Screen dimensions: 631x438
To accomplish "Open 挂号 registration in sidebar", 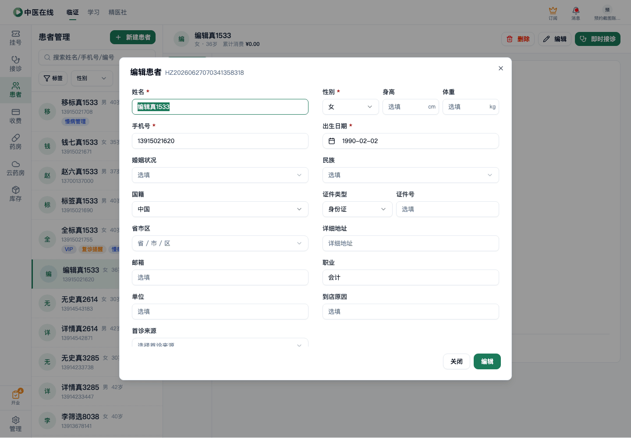I will [x=15, y=38].
